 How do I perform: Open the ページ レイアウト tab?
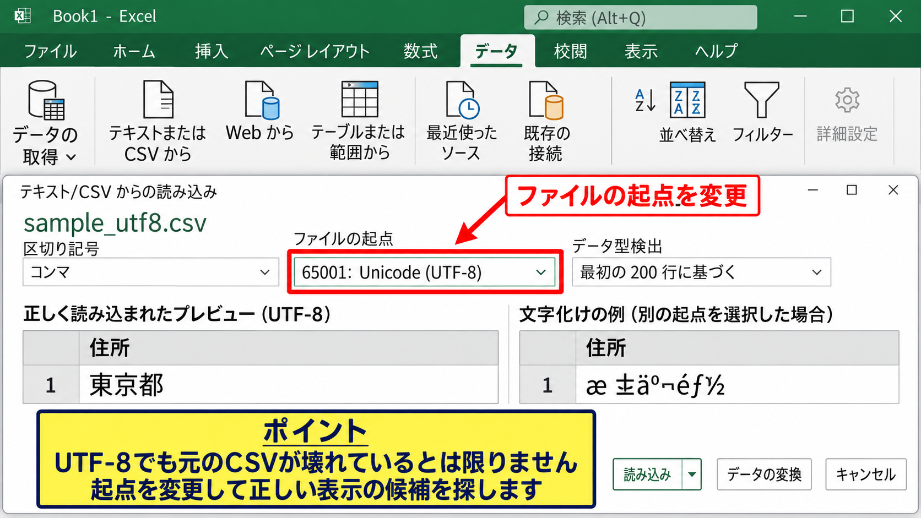(x=315, y=51)
